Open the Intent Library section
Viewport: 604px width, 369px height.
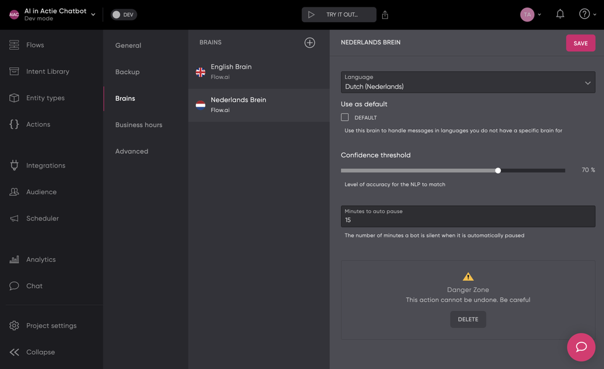click(47, 71)
